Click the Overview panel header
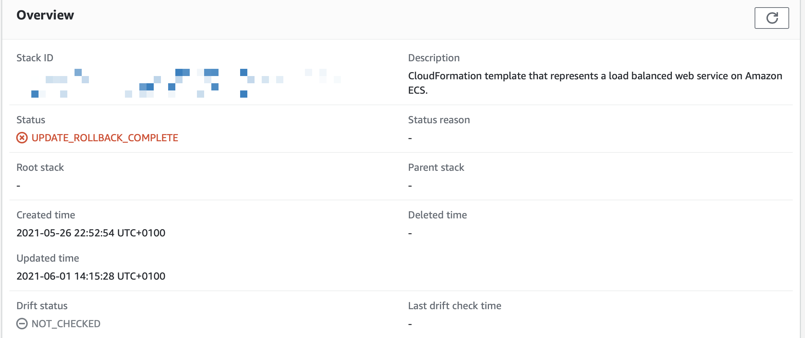Image resolution: width=805 pixels, height=338 pixels. (x=45, y=15)
